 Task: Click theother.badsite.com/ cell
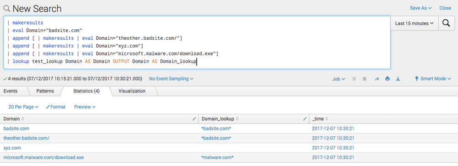26,138
